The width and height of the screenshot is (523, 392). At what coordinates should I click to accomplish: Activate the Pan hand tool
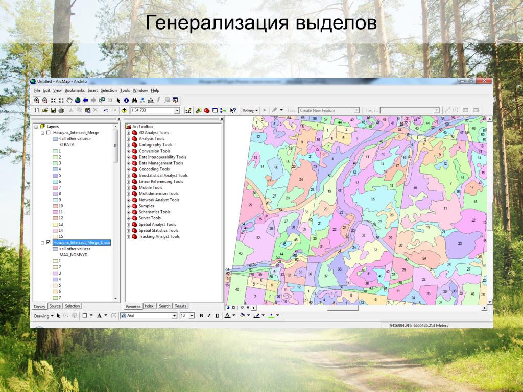[x=69, y=100]
